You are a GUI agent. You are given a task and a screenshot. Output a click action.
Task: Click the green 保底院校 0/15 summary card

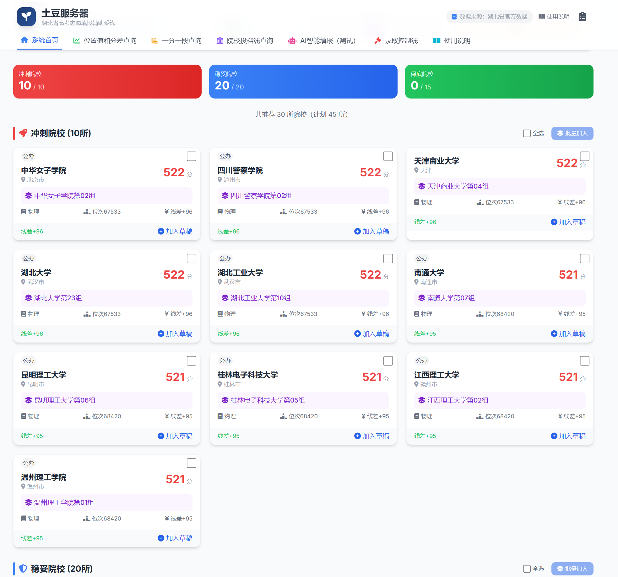499,82
